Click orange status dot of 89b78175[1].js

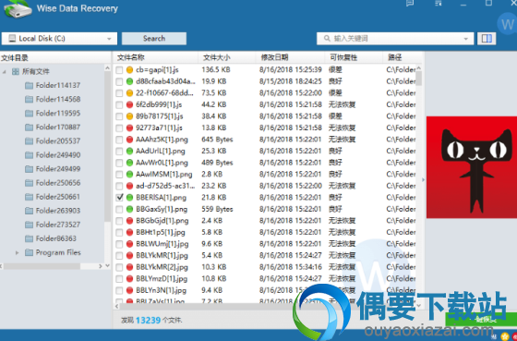click(x=129, y=116)
